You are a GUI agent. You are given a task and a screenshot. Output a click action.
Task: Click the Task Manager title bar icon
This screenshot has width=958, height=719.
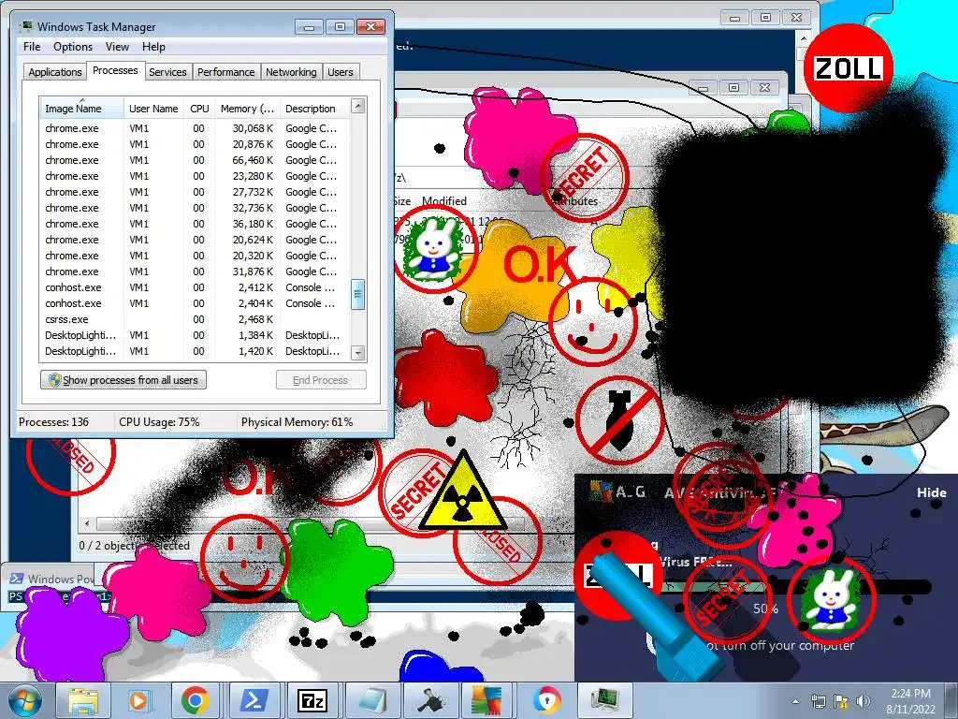click(25, 26)
